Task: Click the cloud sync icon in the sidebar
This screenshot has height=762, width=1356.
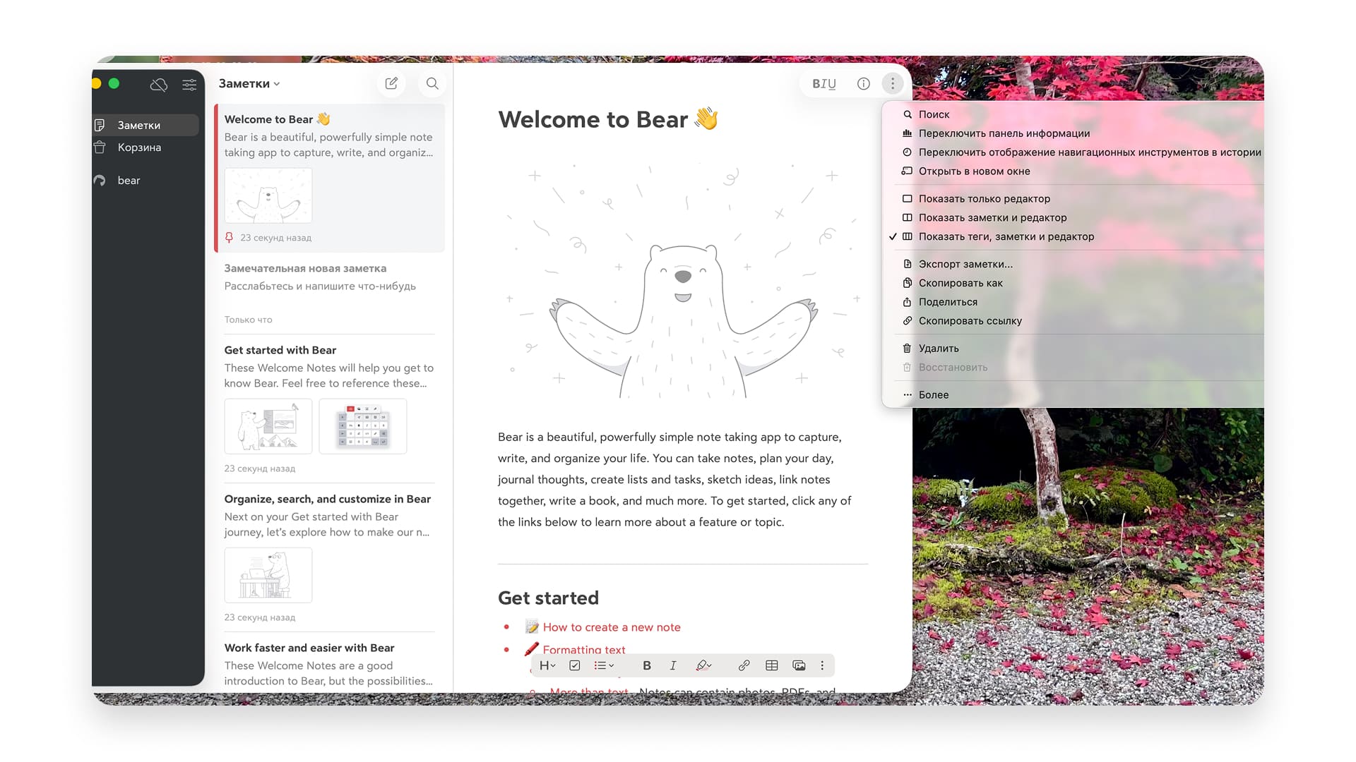Action: pyautogui.click(x=159, y=85)
